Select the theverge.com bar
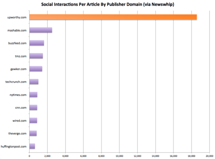This screenshot has width=215, height=159. tap(33, 133)
